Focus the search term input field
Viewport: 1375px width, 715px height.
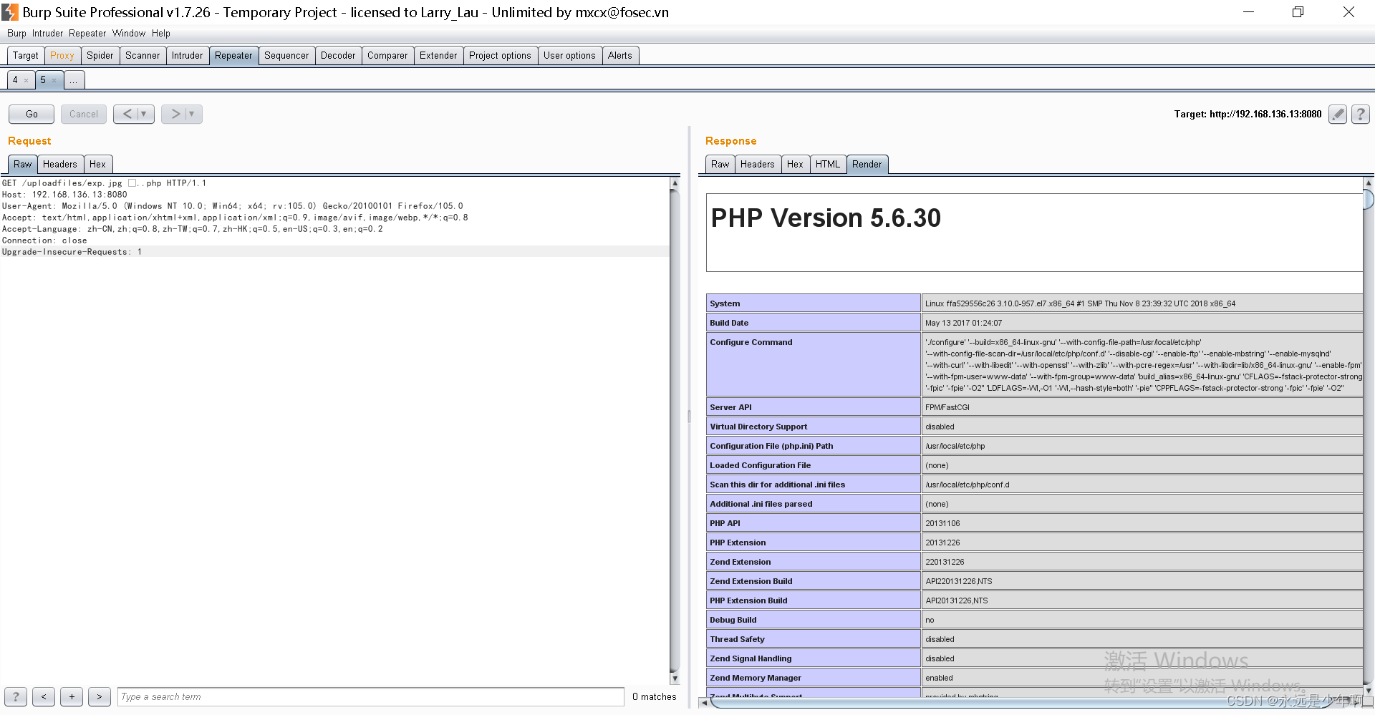point(370,696)
